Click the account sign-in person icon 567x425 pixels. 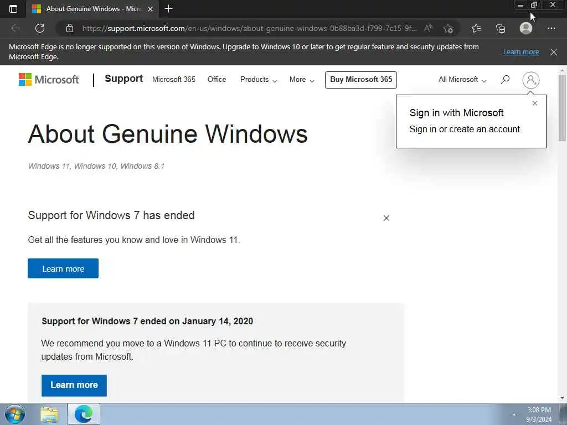pos(531,80)
